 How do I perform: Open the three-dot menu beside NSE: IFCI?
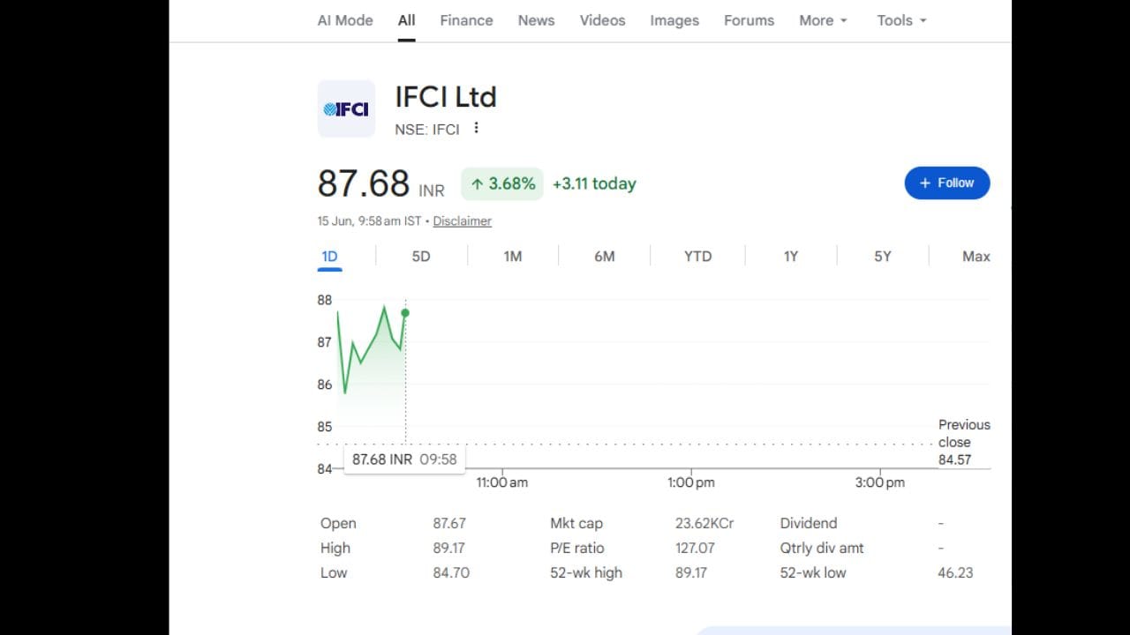[476, 128]
